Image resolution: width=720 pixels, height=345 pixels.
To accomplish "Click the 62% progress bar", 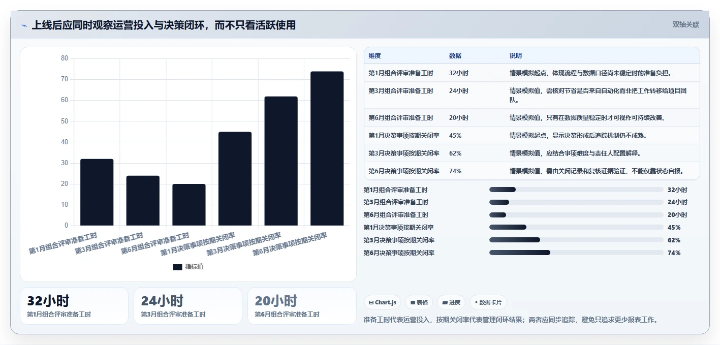I will point(576,240).
